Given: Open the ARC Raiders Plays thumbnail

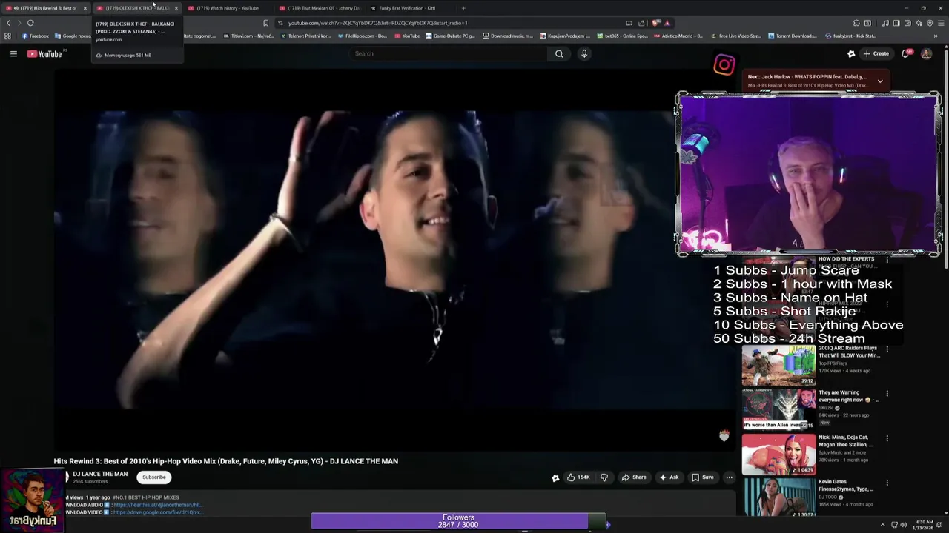Looking at the screenshot, I should [x=778, y=365].
